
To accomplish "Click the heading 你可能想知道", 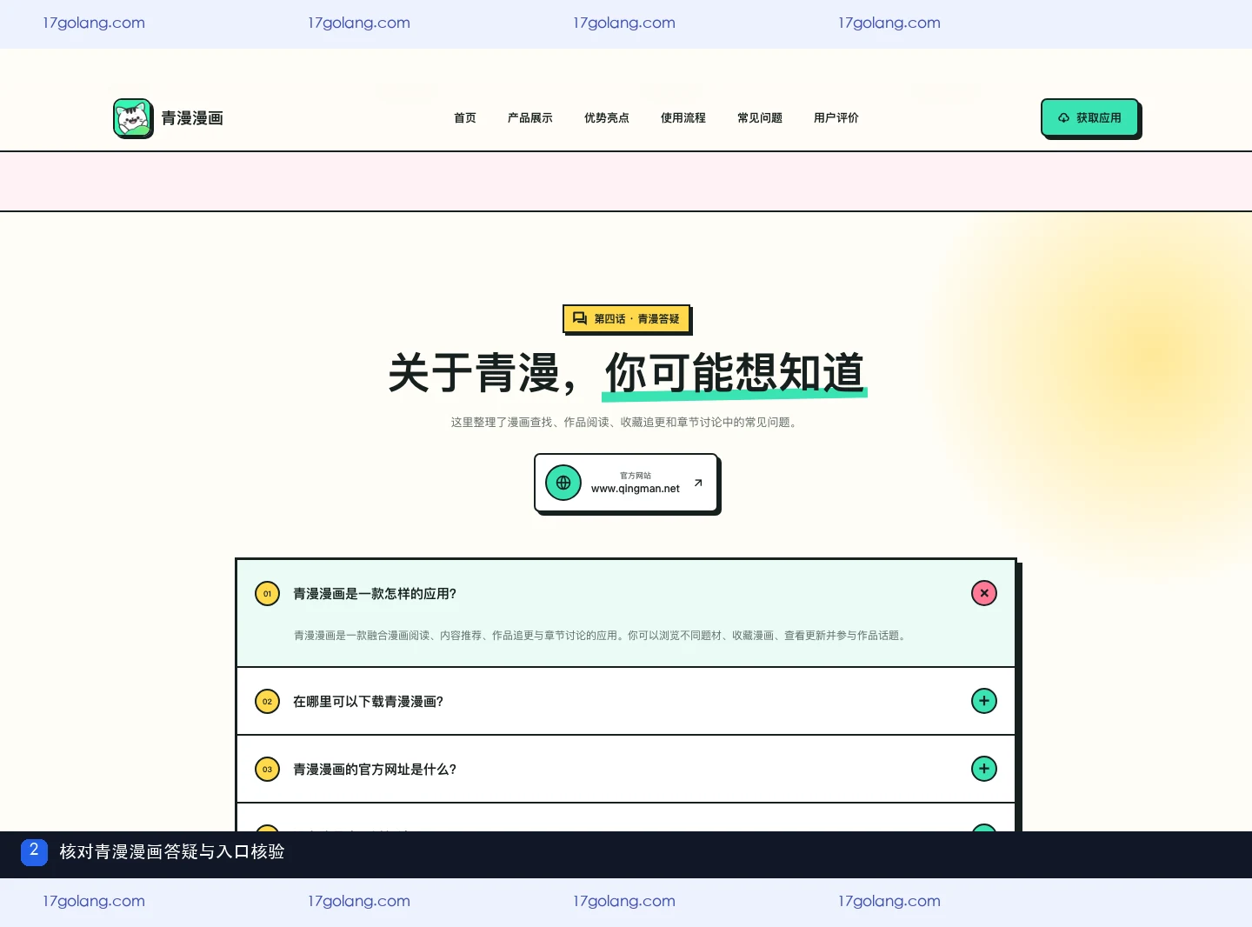I will pos(735,374).
